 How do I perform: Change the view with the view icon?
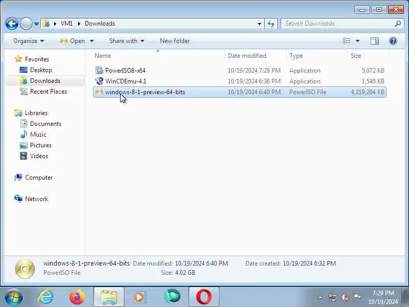pyautogui.click(x=347, y=41)
